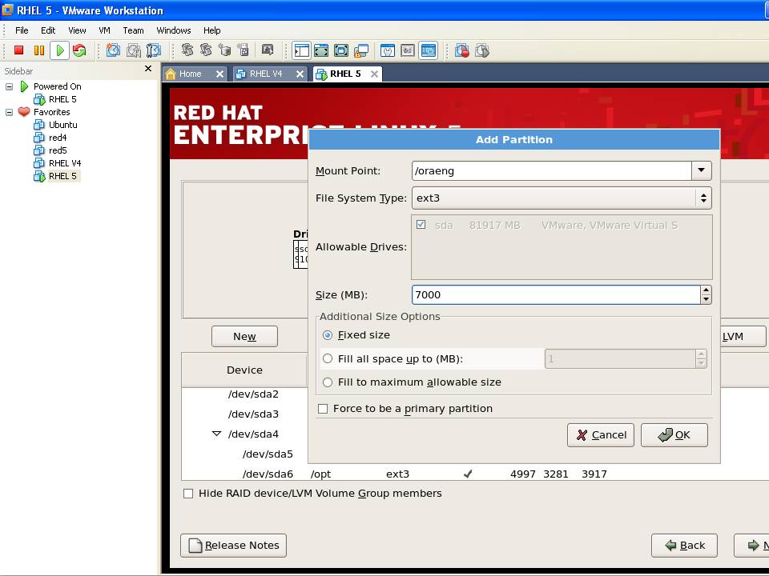Toggle the sda allowable drive checkbox
The height and width of the screenshot is (576, 769).
(421, 224)
